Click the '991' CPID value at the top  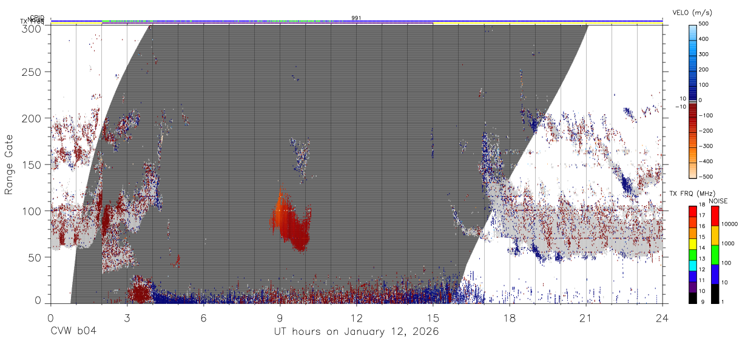coord(356,18)
